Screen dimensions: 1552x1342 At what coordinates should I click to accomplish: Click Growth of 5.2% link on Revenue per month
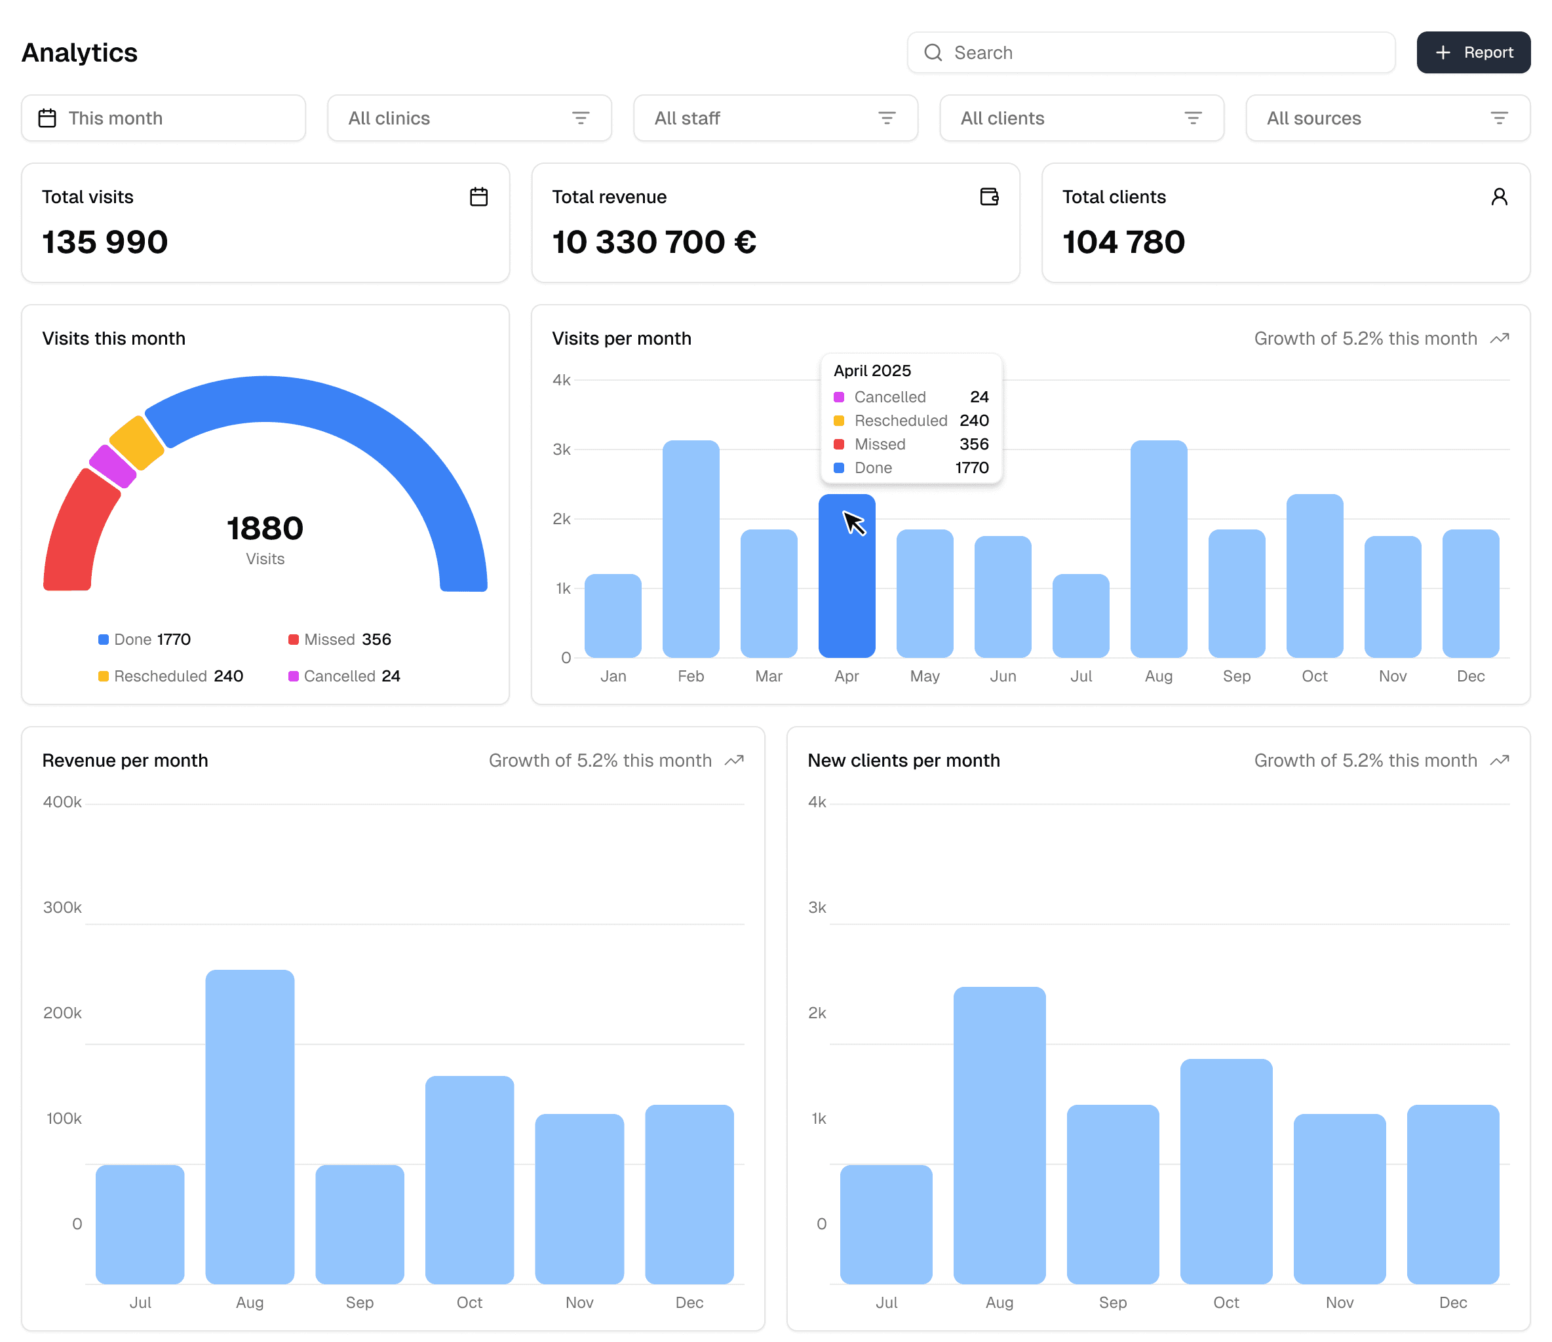598,760
